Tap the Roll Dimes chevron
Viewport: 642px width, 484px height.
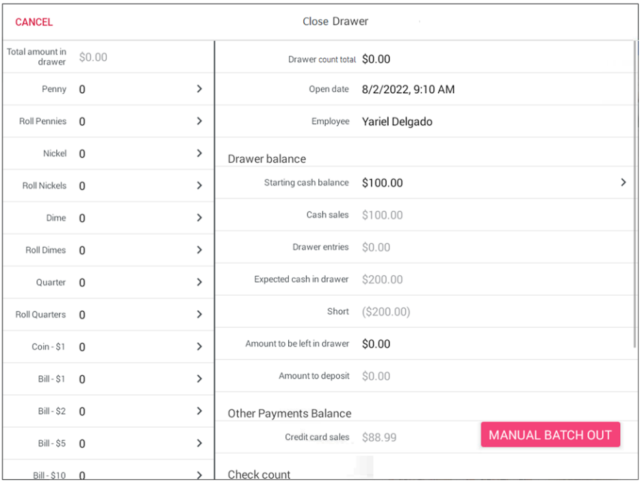pos(199,250)
